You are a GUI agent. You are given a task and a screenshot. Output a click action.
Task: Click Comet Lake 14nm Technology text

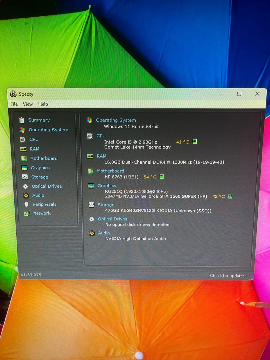(x=138, y=147)
